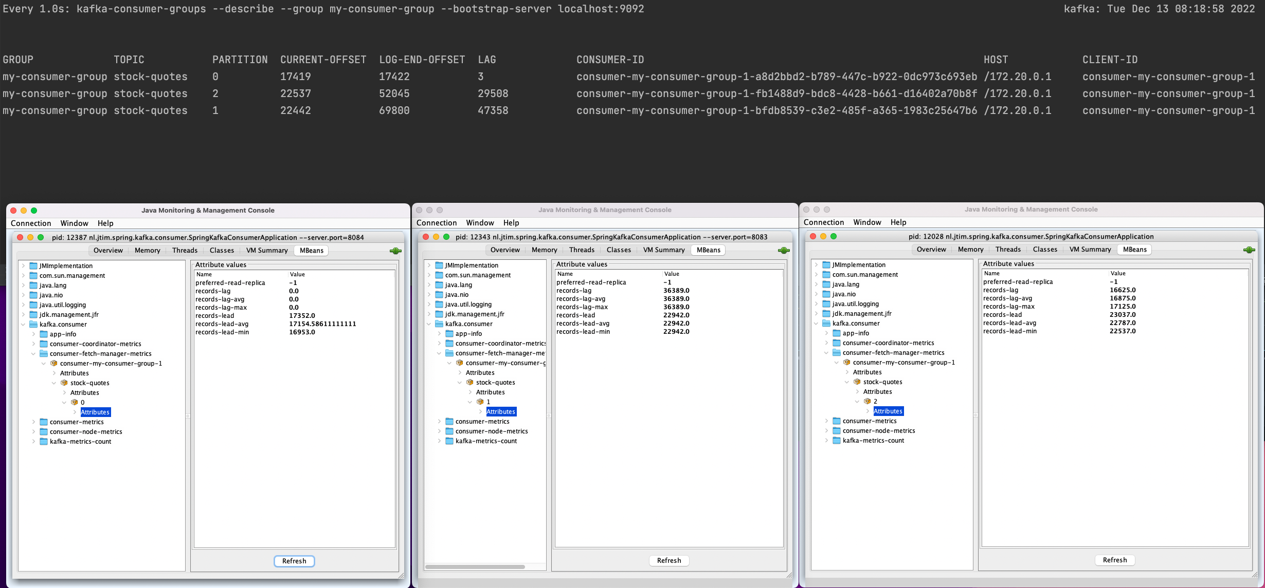Expand kafka-metrics-count in the pid 12028 window
Image resolution: width=1265 pixels, height=588 pixels.
(826, 441)
